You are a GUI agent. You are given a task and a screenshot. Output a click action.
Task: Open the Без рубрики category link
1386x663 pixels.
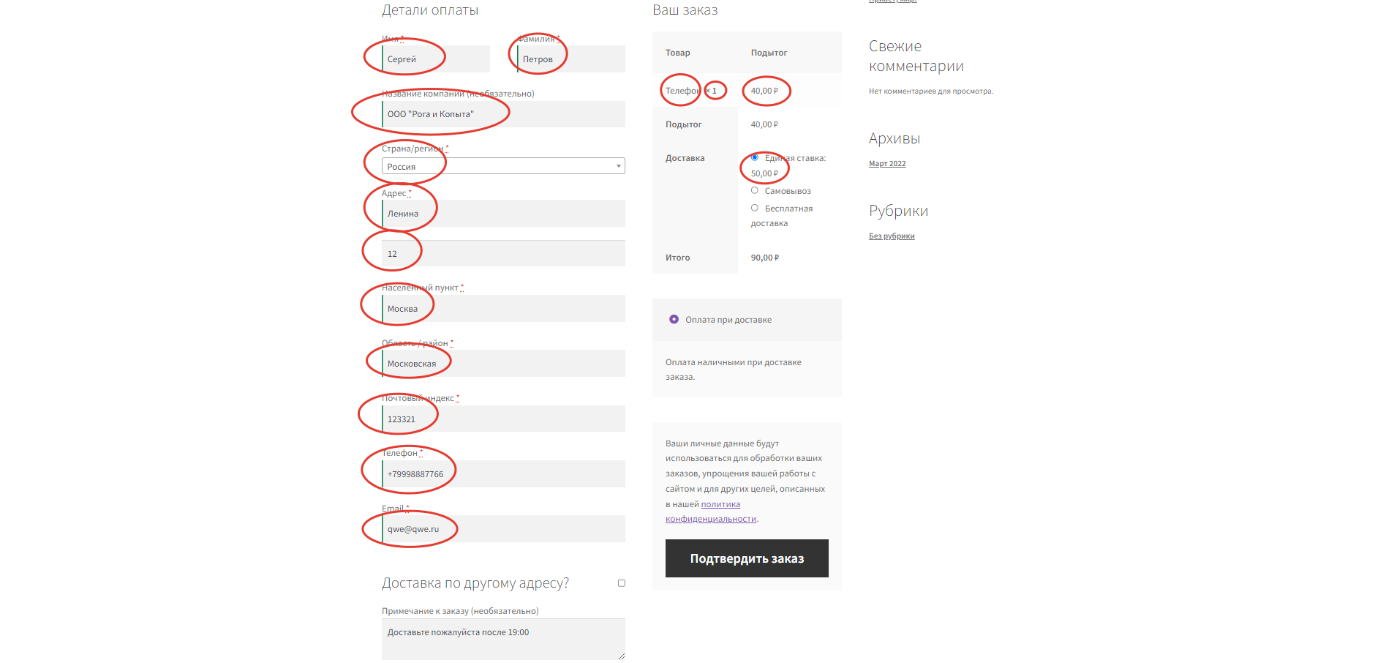pos(892,236)
